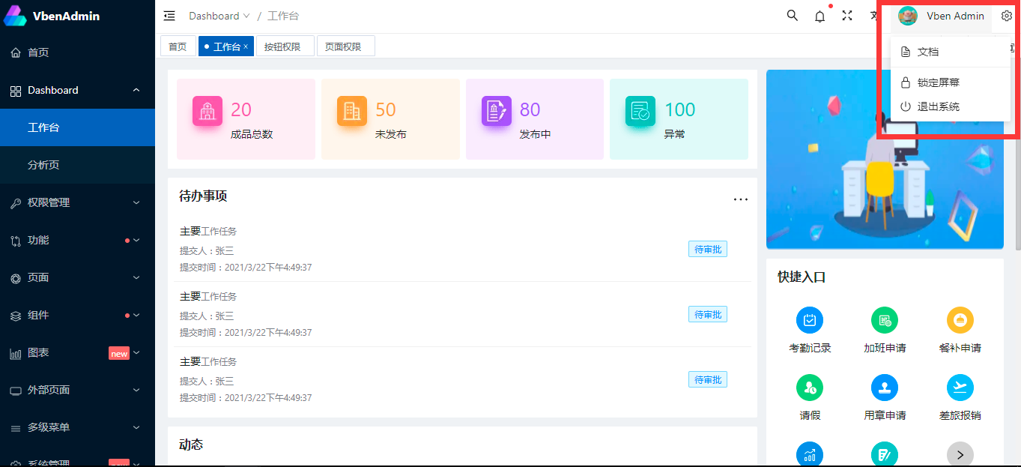The width and height of the screenshot is (1021, 467).
Task: Click the 发布中 count 80
Action: 530,109
